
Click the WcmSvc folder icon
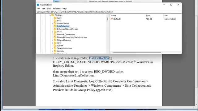click(55, 51)
